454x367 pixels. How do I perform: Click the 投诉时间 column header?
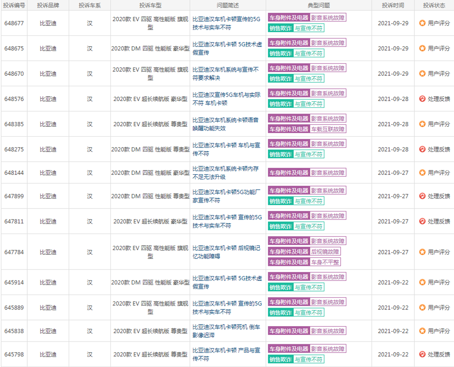click(x=393, y=5)
